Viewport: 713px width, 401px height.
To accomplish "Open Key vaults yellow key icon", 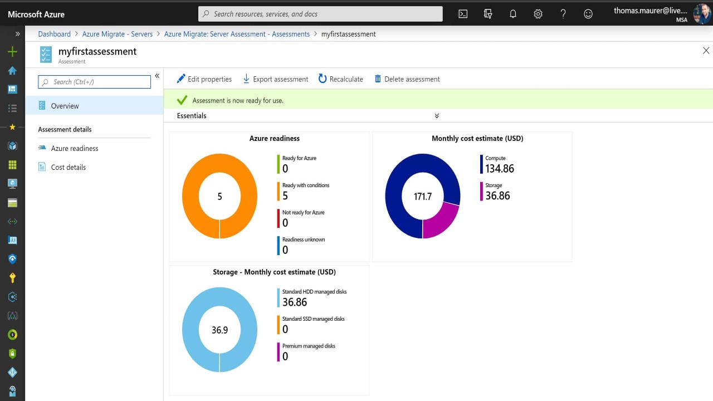I will [x=12, y=278].
